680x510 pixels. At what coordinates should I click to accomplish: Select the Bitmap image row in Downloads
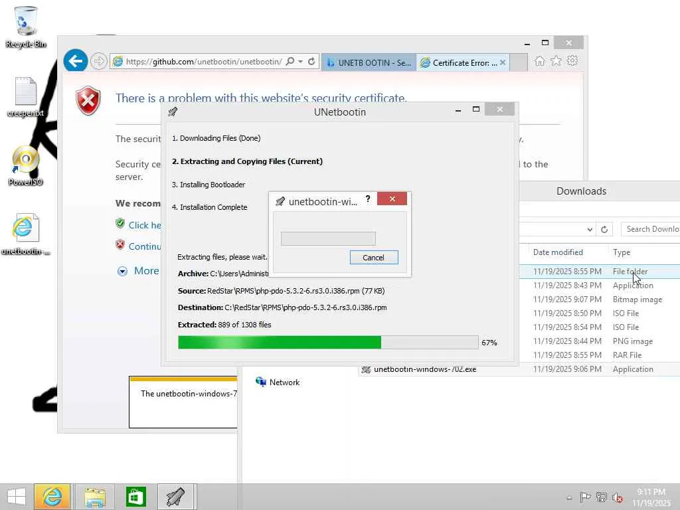click(x=600, y=299)
